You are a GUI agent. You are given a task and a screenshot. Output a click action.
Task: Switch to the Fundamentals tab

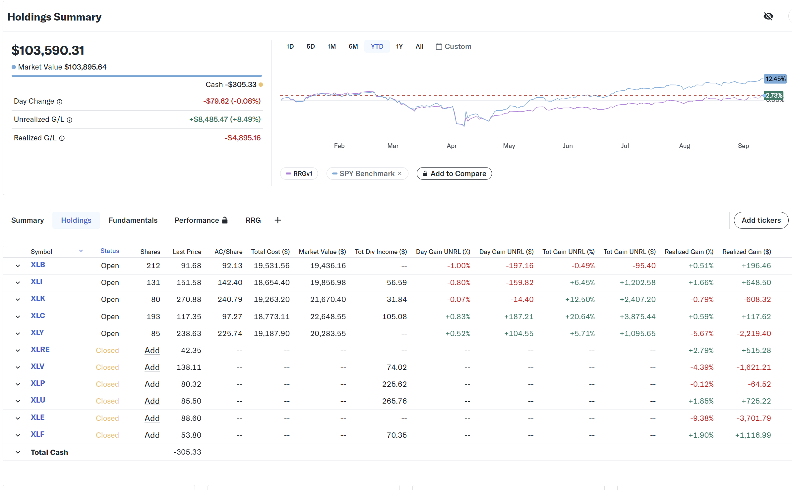tap(133, 220)
